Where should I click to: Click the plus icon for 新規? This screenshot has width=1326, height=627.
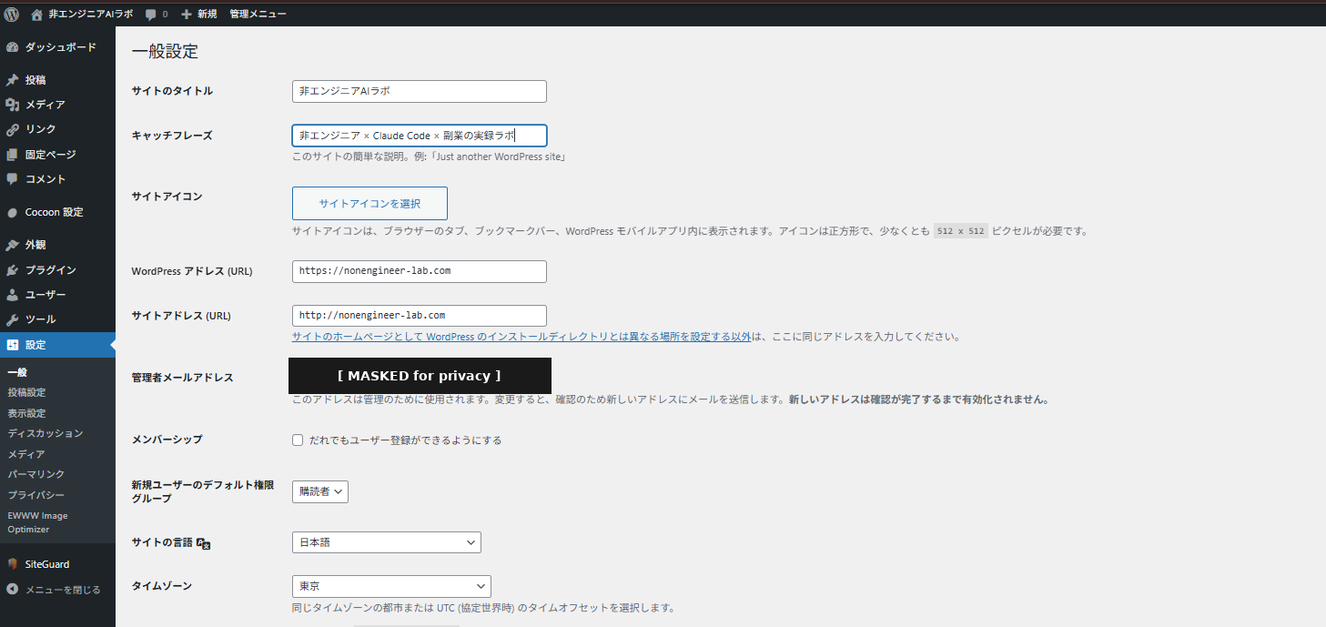[x=187, y=15]
